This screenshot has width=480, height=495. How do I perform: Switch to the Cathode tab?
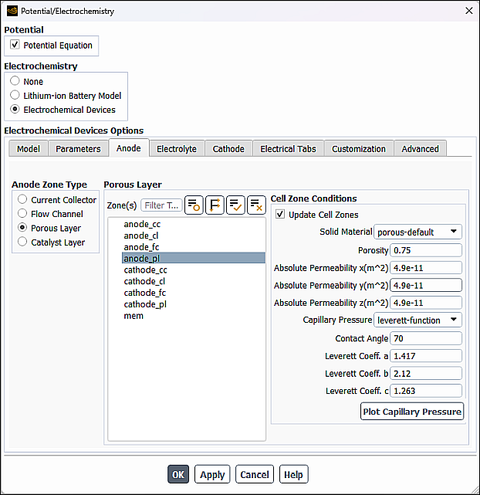(x=228, y=149)
